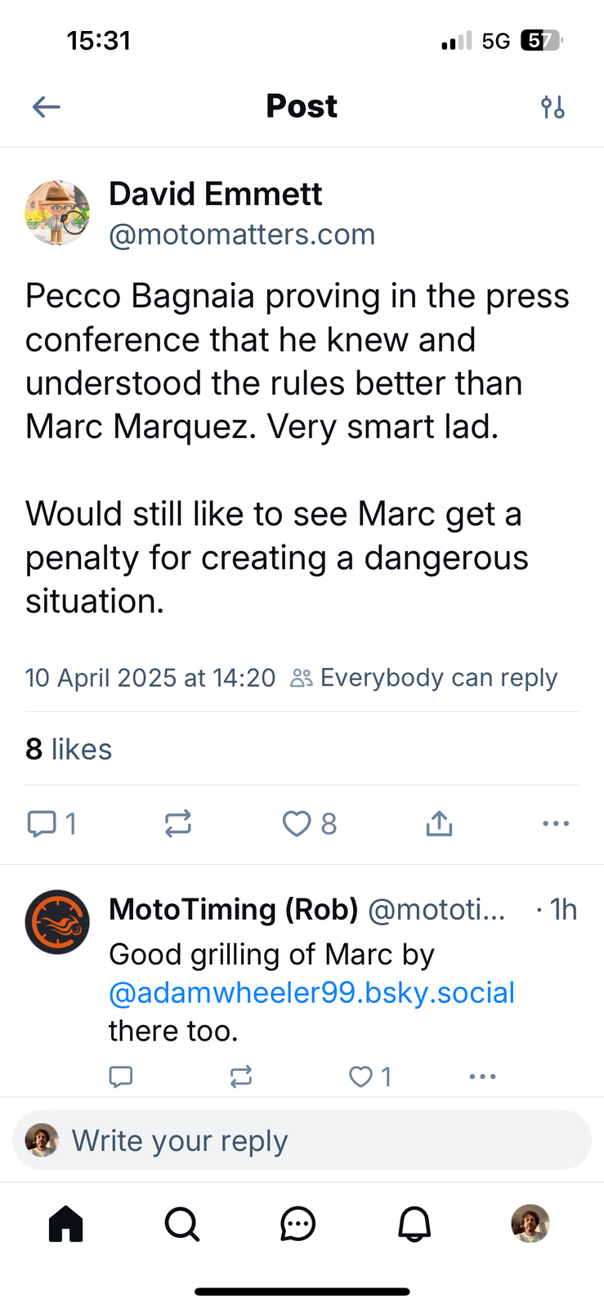Open Search tab
Viewport: 604px width, 1308px height.
[x=181, y=1224]
